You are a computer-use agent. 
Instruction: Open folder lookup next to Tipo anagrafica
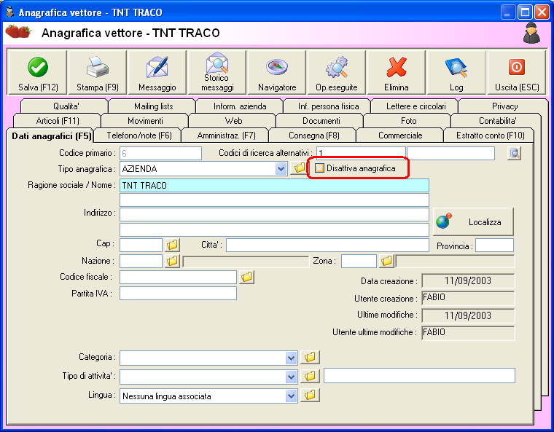299,168
